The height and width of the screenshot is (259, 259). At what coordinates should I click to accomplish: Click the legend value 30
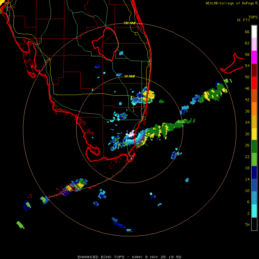coord(247,134)
